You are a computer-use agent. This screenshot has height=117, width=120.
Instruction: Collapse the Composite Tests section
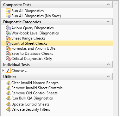click(108, 4)
